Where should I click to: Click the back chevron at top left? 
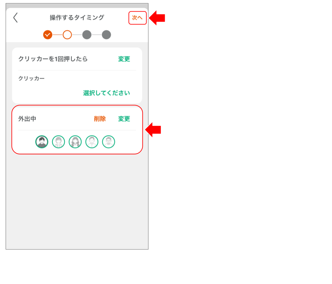pos(15,18)
